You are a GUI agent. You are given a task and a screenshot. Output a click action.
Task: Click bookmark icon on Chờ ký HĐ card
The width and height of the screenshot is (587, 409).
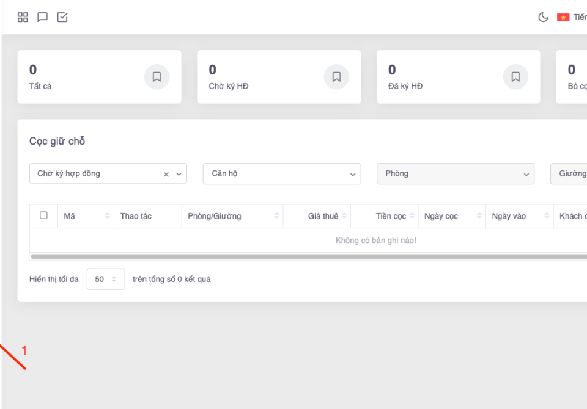pyautogui.click(x=336, y=77)
